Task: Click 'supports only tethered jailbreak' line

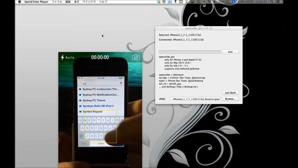Action: click(182, 69)
